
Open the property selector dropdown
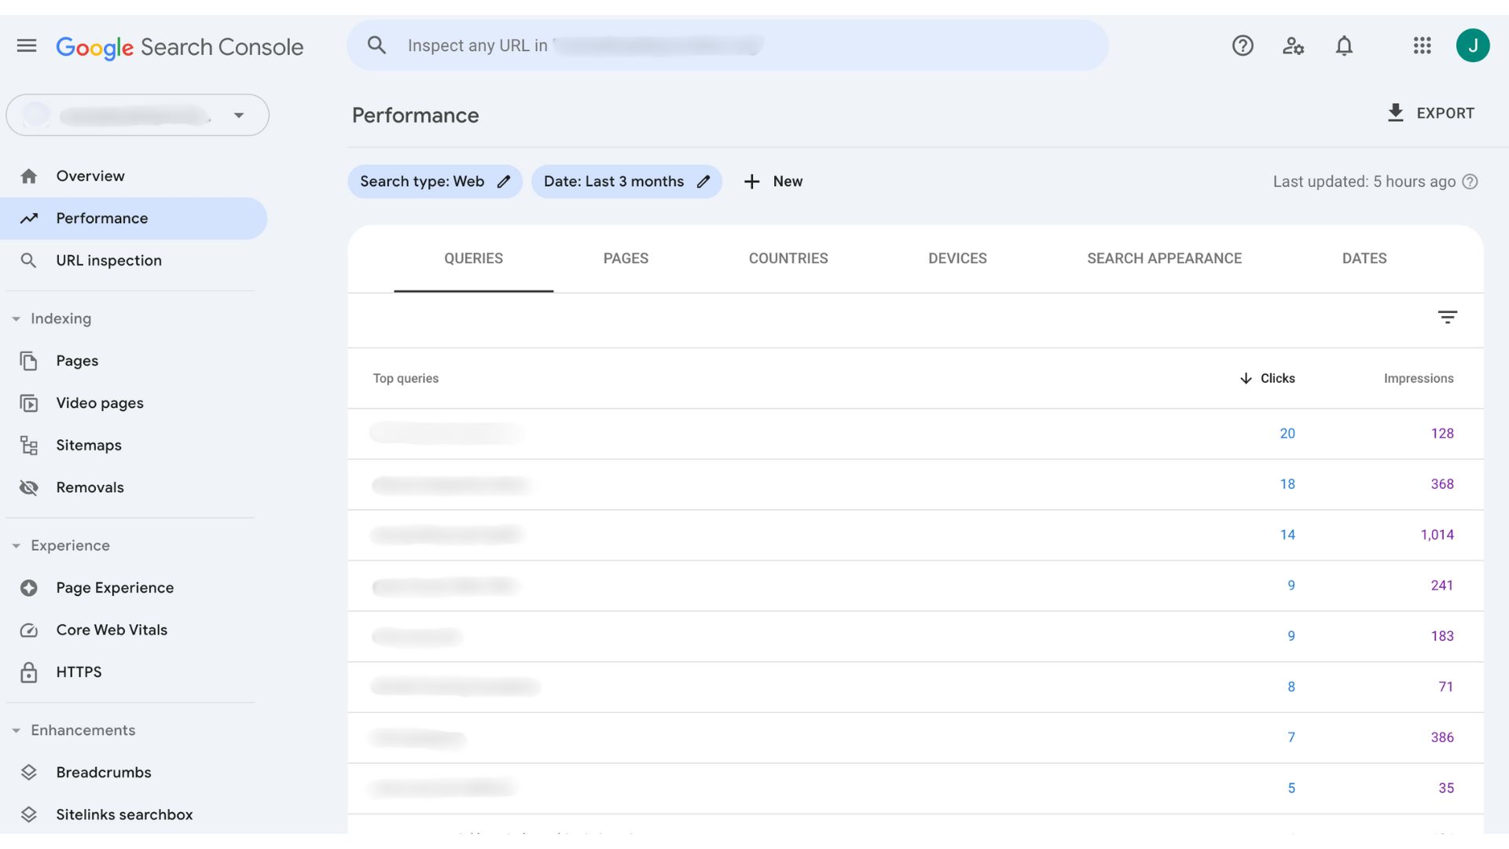pyautogui.click(x=238, y=116)
